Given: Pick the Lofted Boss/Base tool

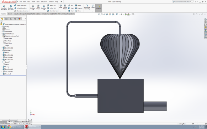Looking at the screenshot, I should 20,8.
